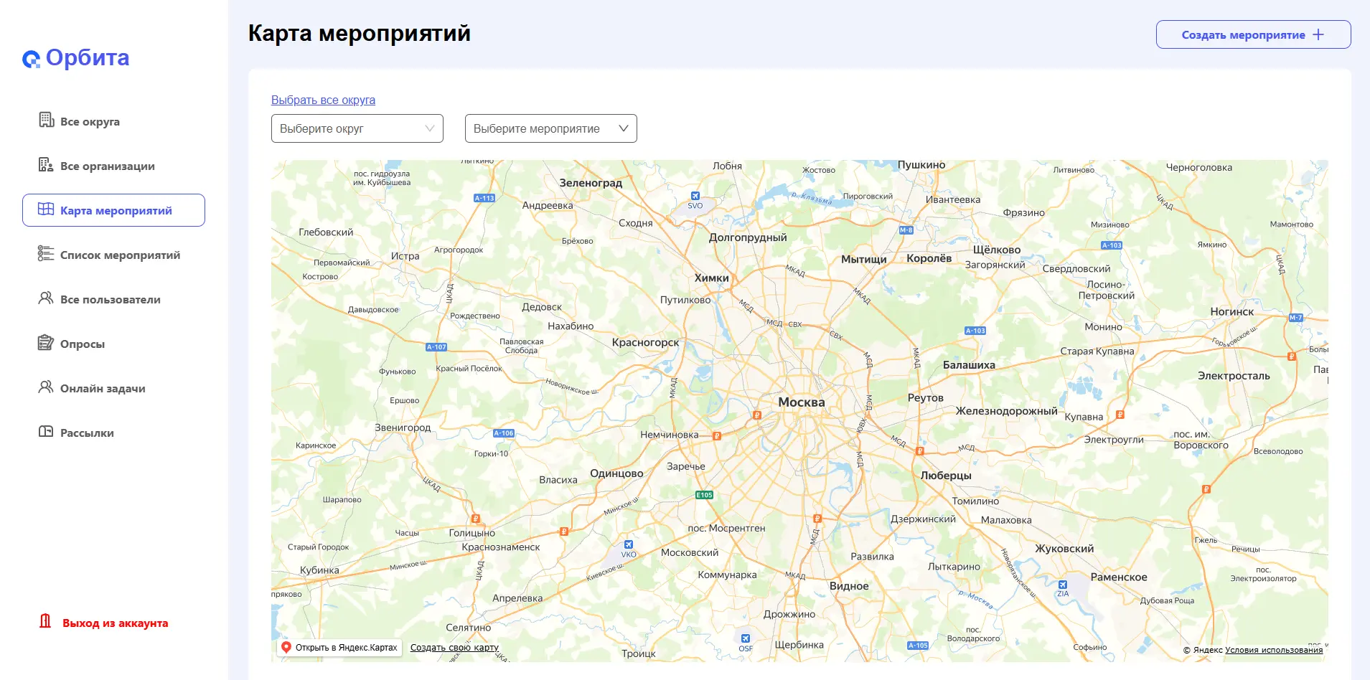Expand chevron arrow of Выберите округ

click(430, 128)
